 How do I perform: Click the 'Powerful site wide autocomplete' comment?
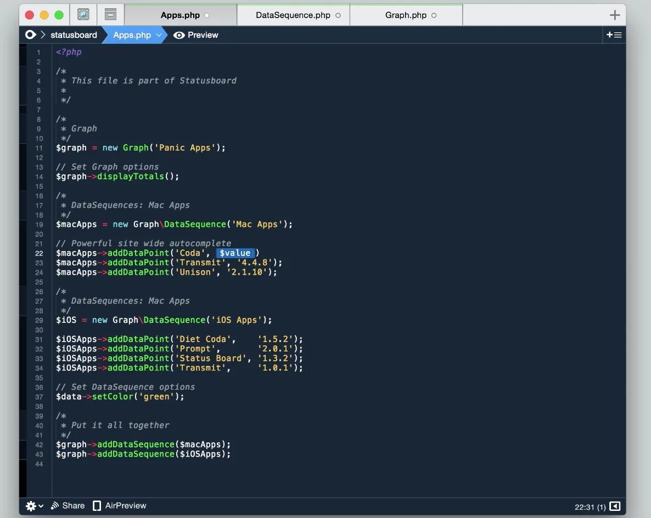[x=144, y=243]
